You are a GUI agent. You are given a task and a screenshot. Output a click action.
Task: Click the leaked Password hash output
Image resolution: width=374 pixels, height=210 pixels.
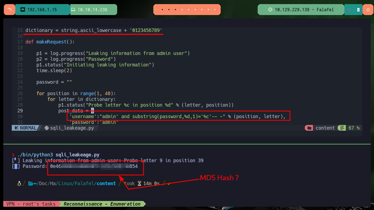click(94, 166)
